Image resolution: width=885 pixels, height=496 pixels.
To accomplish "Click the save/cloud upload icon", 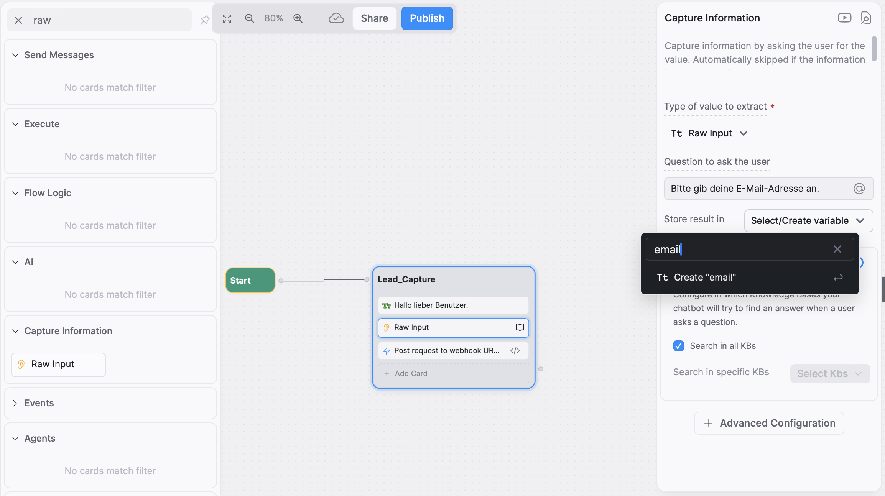I will 336,18.
